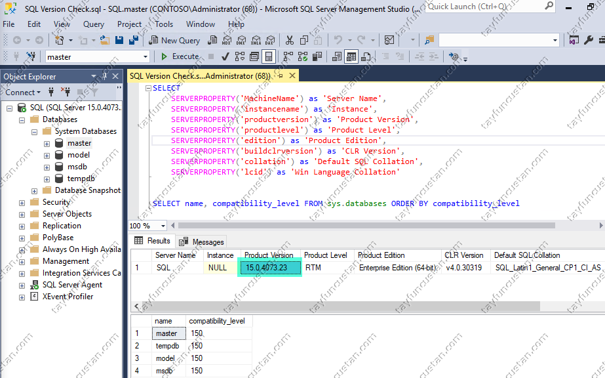The image size is (605, 378).
Task: Click the Enterprise Edition (64-bit) cell
Action: pyautogui.click(x=398, y=268)
